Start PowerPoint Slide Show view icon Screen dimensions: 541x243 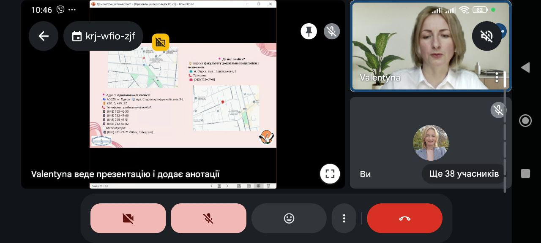[x=268, y=186]
